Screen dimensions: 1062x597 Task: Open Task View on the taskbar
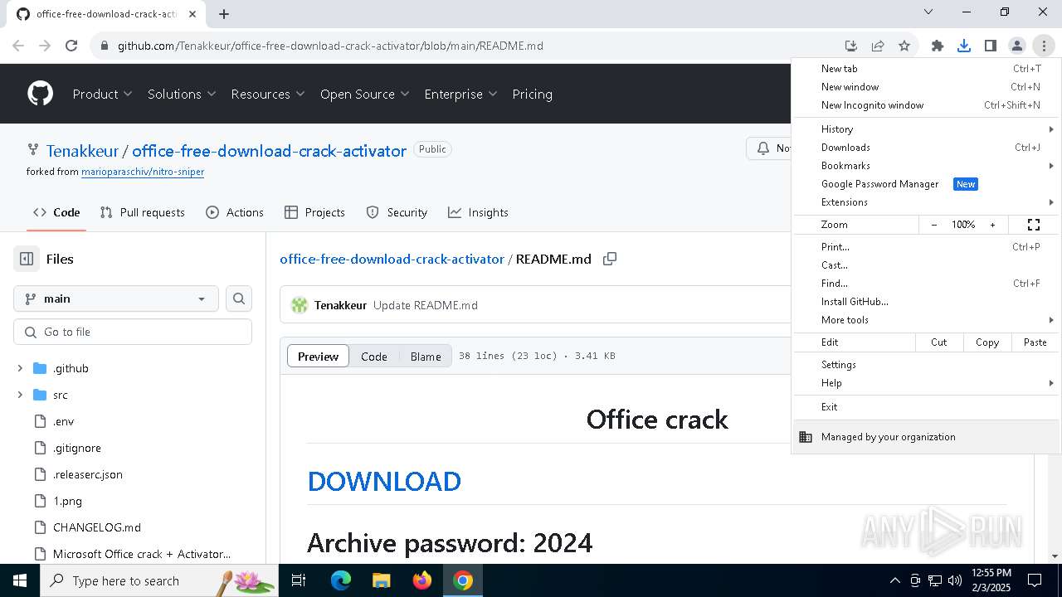299,580
